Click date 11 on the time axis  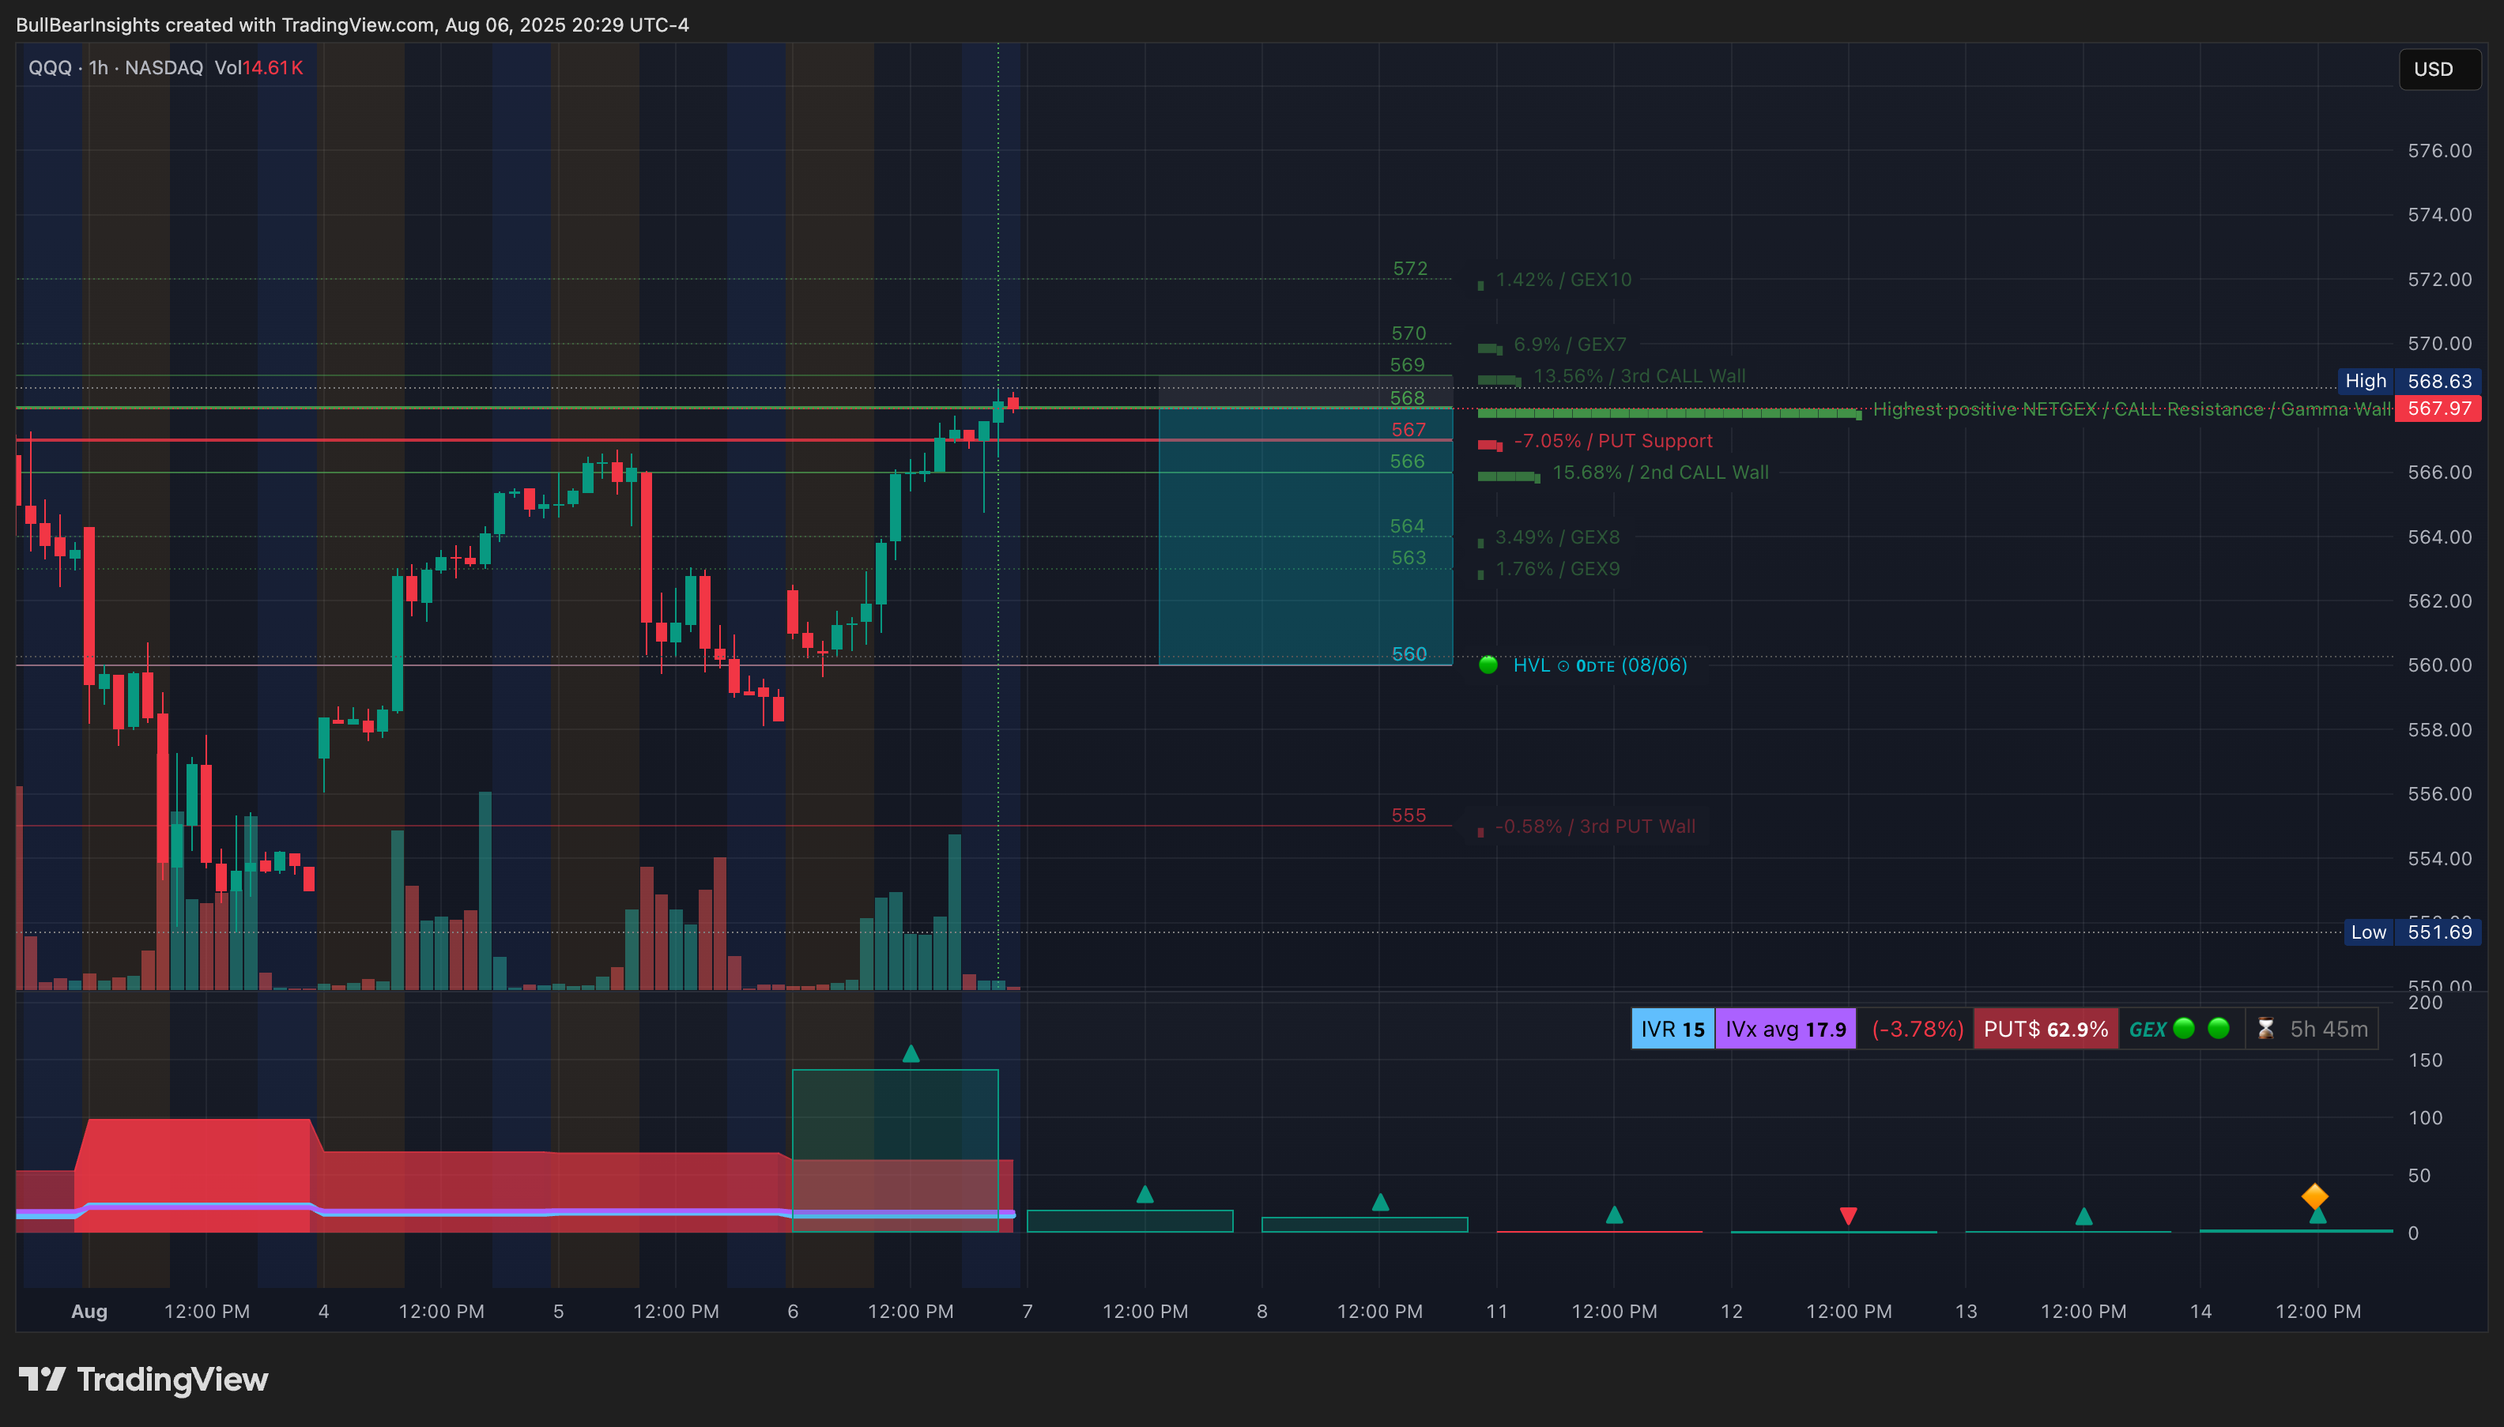(x=1496, y=1312)
